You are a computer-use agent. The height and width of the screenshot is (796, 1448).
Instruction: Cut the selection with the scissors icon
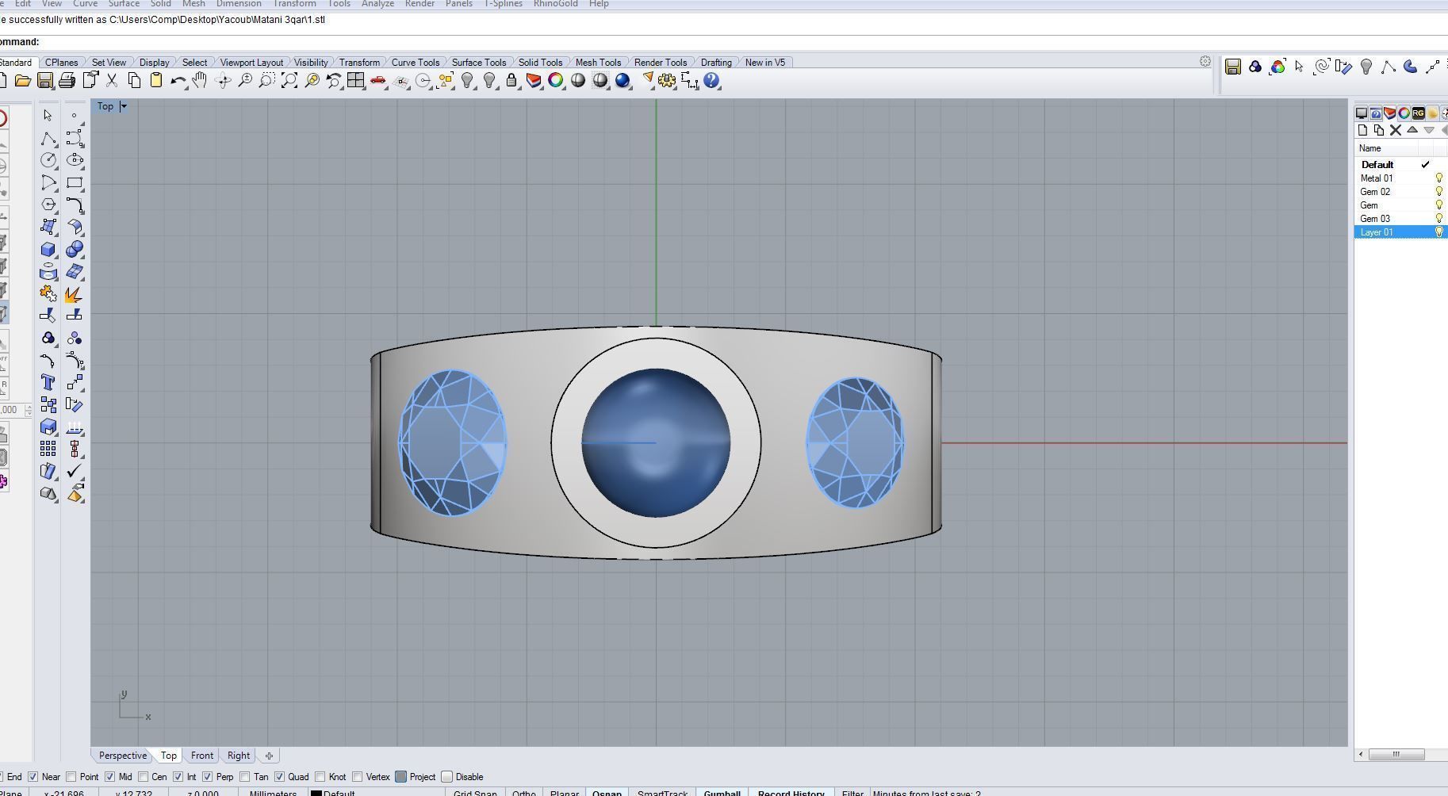tap(112, 80)
